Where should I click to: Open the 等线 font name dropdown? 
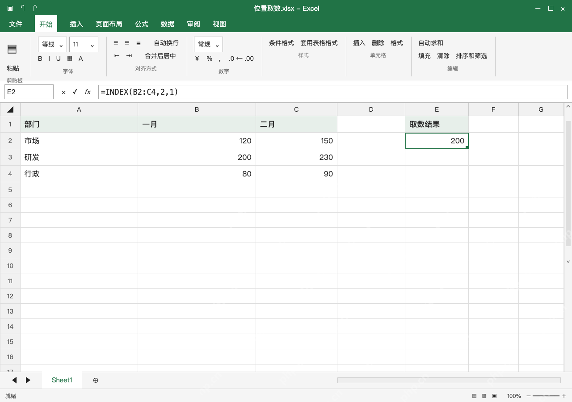click(53, 44)
